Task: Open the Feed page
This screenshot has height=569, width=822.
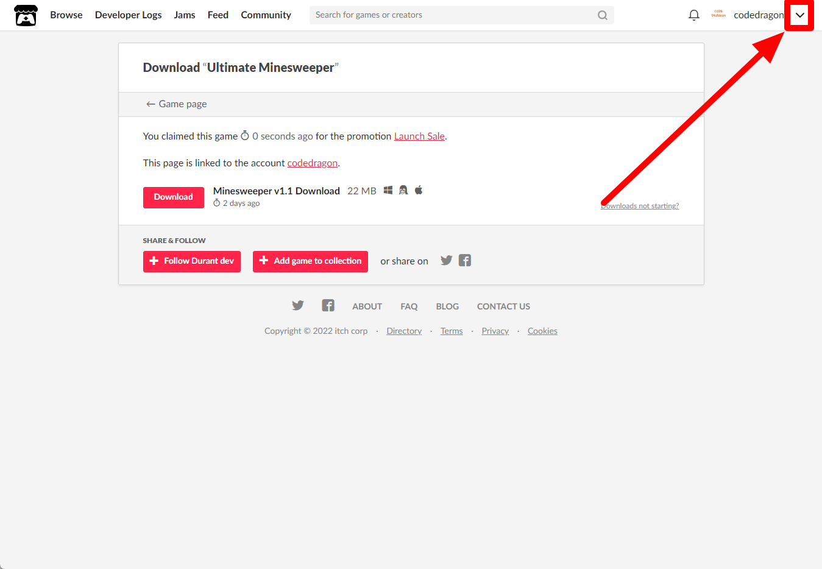Action: coord(218,15)
